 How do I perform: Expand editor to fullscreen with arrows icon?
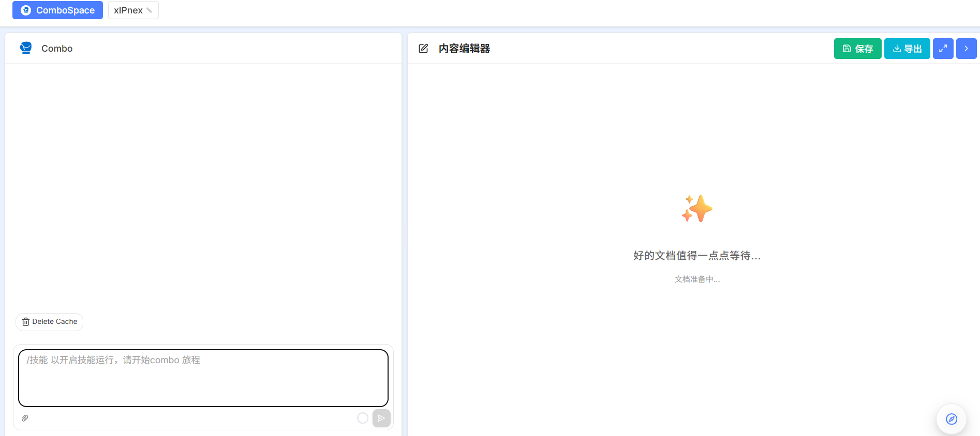point(943,49)
